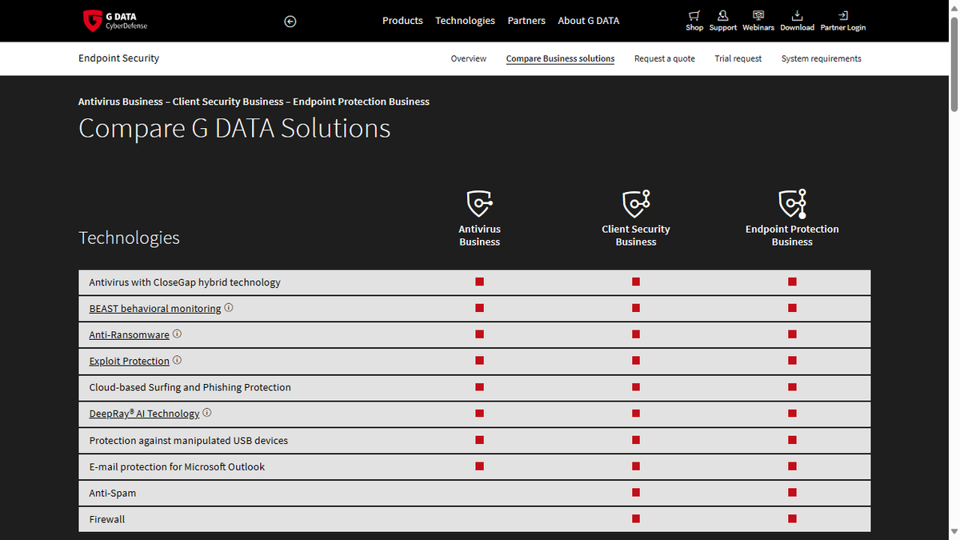Open the Products menu

coord(402,21)
